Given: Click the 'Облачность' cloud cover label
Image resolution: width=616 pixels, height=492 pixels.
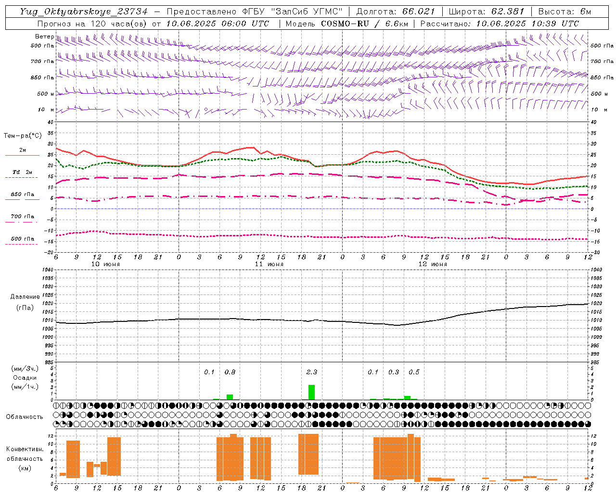Looking at the screenshot, I should 25,417.
